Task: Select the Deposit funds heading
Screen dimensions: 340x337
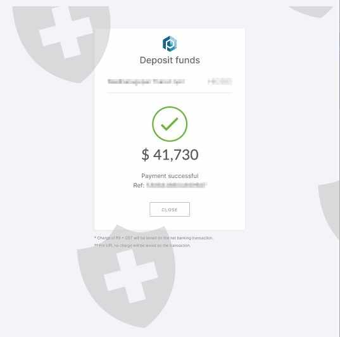Action: 170,60
